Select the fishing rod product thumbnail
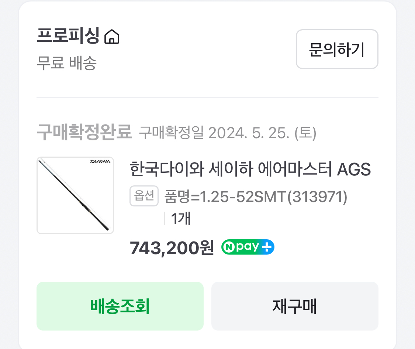 (75, 195)
